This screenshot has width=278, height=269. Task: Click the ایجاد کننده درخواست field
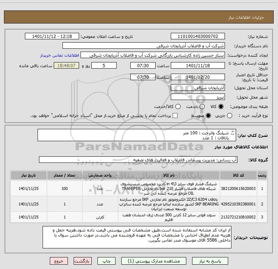(x=153, y=55)
